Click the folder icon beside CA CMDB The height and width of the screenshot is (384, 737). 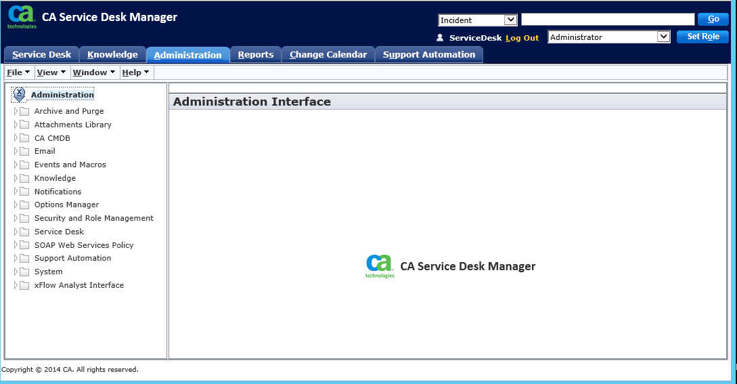[x=24, y=138]
